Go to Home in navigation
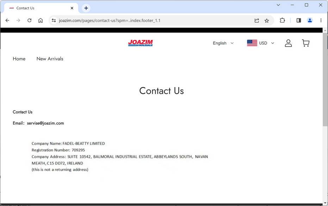 tap(19, 59)
